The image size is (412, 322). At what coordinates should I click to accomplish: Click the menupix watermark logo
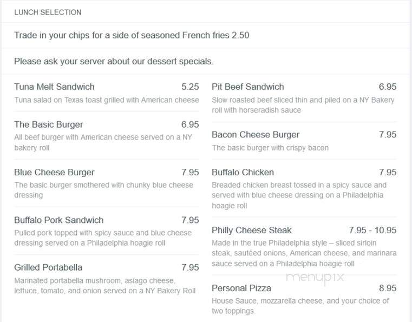pyautogui.click(x=315, y=278)
